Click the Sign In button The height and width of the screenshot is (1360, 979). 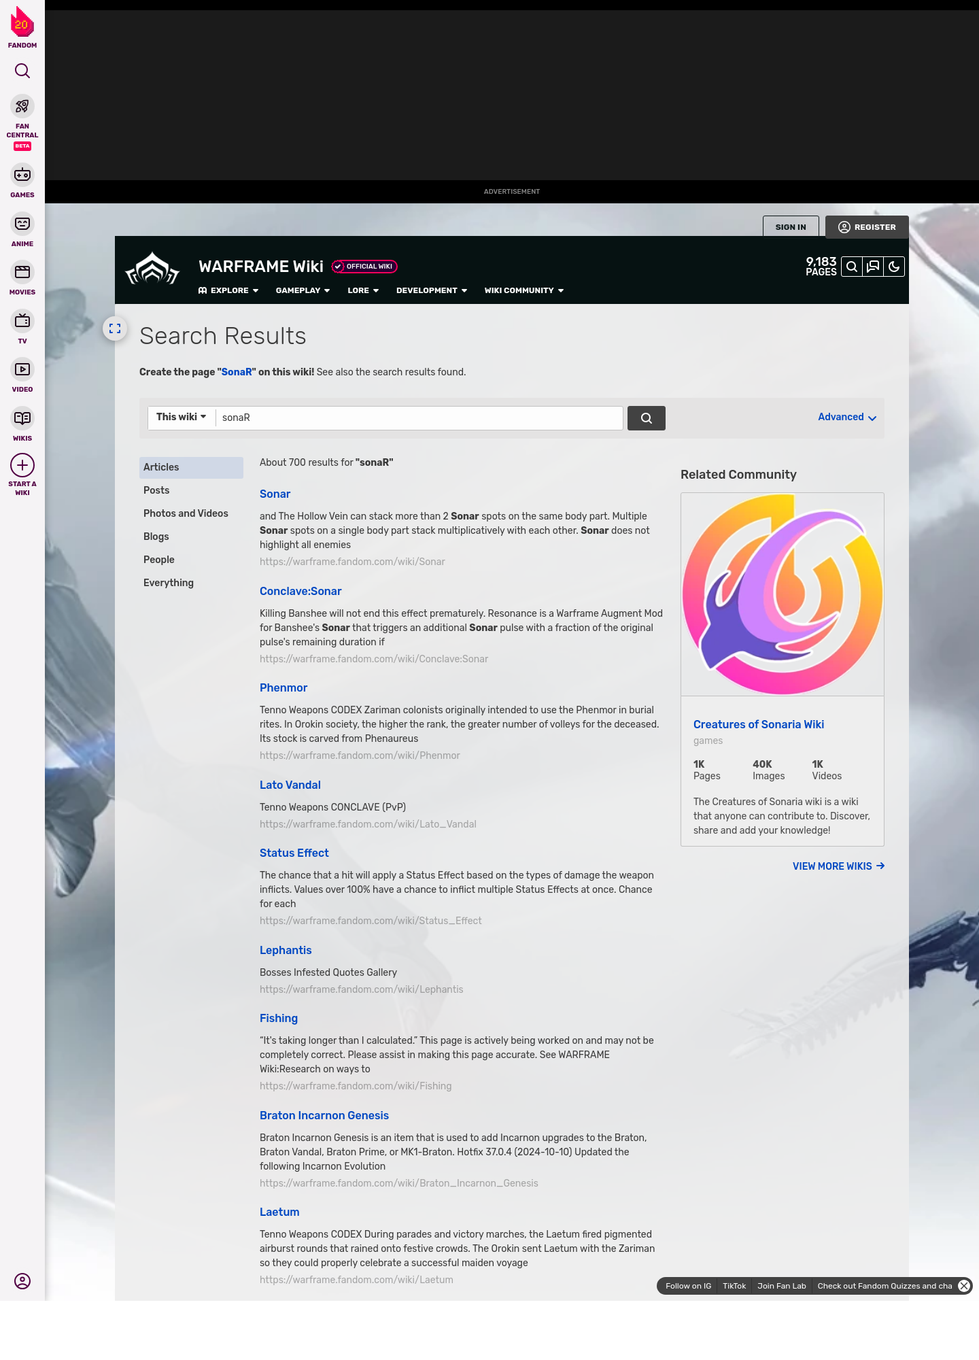(x=790, y=227)
